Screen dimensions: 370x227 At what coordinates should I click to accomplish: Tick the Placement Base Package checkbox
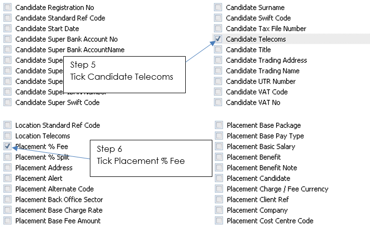[x=219, y=125]
